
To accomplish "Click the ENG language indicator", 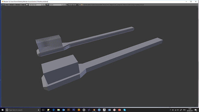I will [184, 110].
